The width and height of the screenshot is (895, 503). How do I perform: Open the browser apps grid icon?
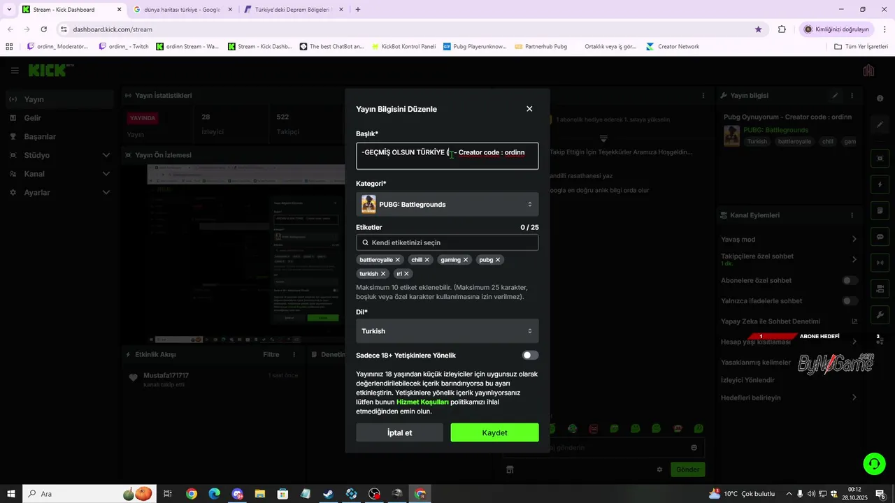tap(9, 47)
